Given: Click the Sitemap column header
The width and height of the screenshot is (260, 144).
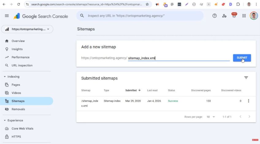Looking at the screenshot, I should pyautogui.click(x=86, y=90).
